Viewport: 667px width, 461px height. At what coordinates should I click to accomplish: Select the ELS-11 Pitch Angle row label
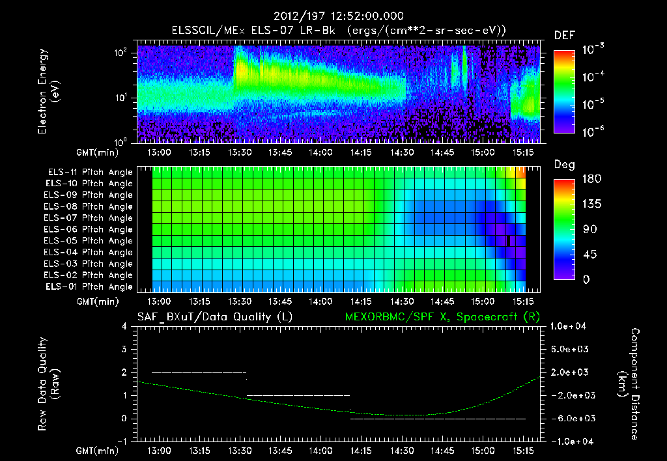[x=90, y=173]
